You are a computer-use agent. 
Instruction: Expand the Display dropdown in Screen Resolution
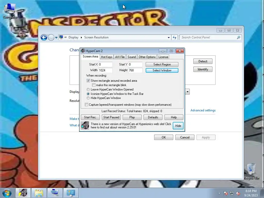pos(187,92)
